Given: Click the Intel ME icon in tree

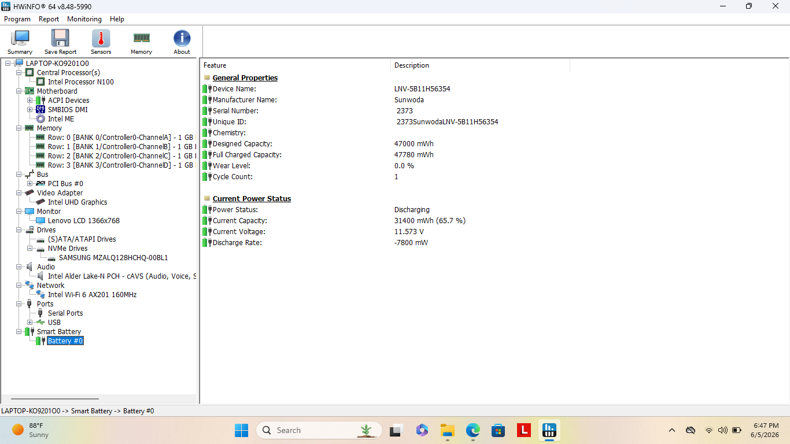Looking at the screenshot, I should pyautogui.click(x=40, y=119).
